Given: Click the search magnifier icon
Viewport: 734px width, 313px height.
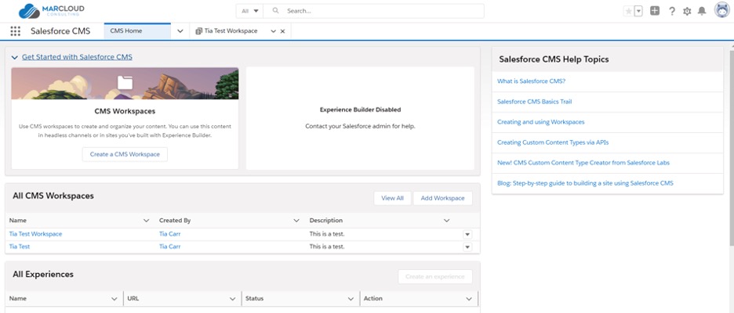Looking at the screenshot, I should pos(276,11).
